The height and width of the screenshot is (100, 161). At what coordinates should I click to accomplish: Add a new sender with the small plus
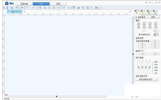tap(24, 11)
